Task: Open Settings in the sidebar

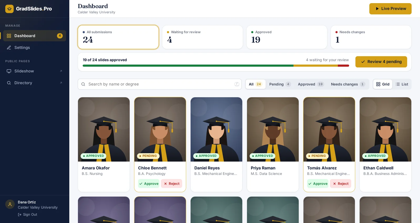Action: [35, 48]
